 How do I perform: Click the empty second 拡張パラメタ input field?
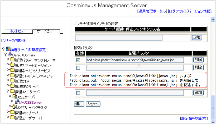(135, 68)
